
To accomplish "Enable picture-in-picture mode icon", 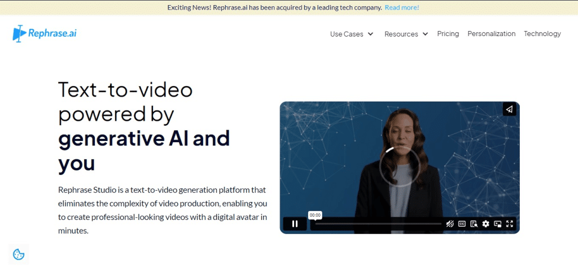I will click(498, 223).
